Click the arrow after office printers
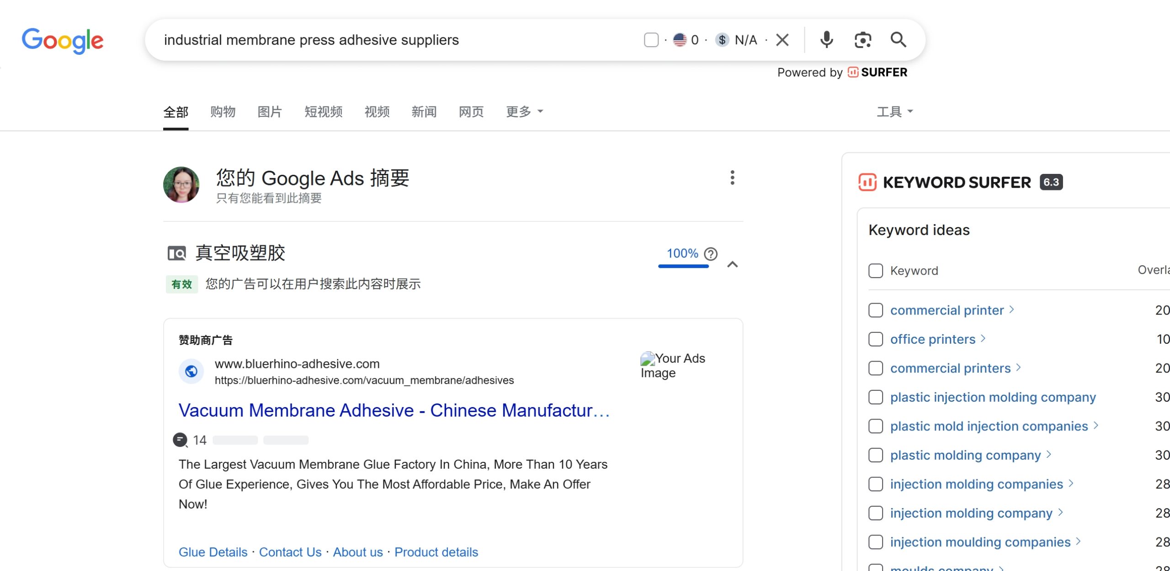Screen dimensions: 1170x571 (983, 338)
